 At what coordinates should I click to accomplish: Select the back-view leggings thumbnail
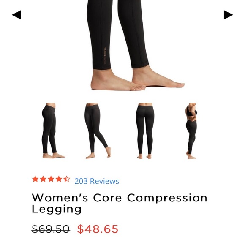click(x=145, y=131)
